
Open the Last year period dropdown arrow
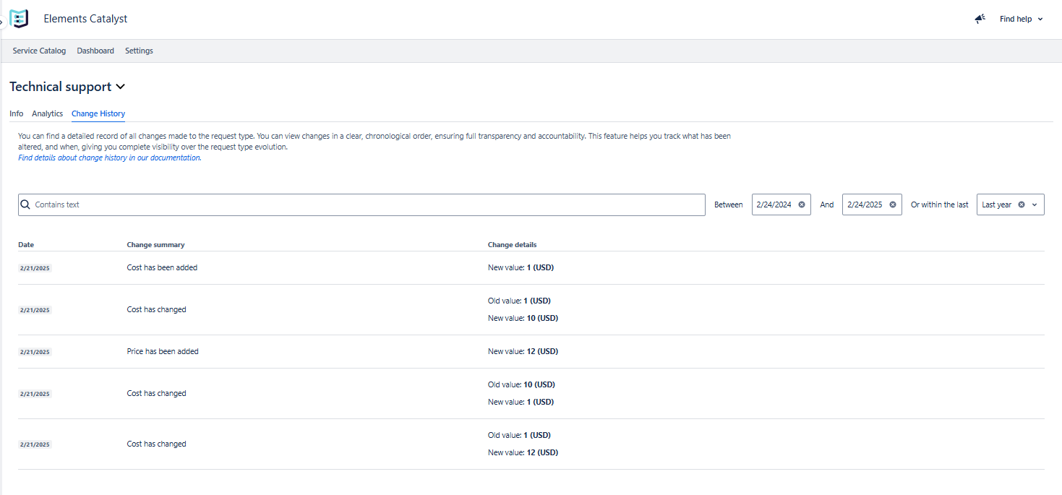pos(1035,205)
